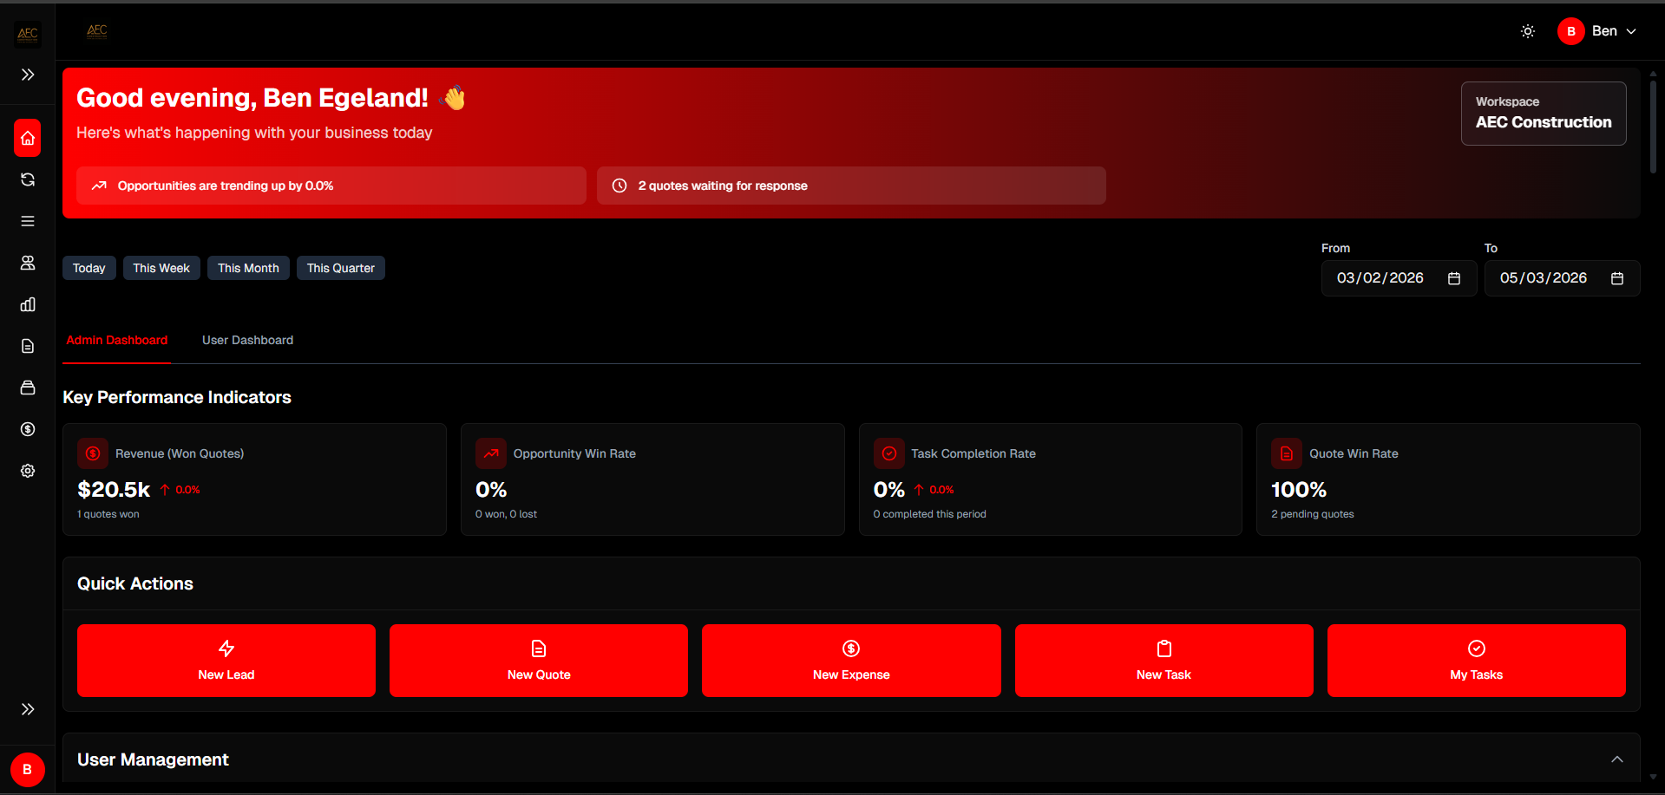Image resolution: width=1665 pixels, height=795 pixels.
Task: Click the AEC logo in sidebar
Action: (28, 34)
